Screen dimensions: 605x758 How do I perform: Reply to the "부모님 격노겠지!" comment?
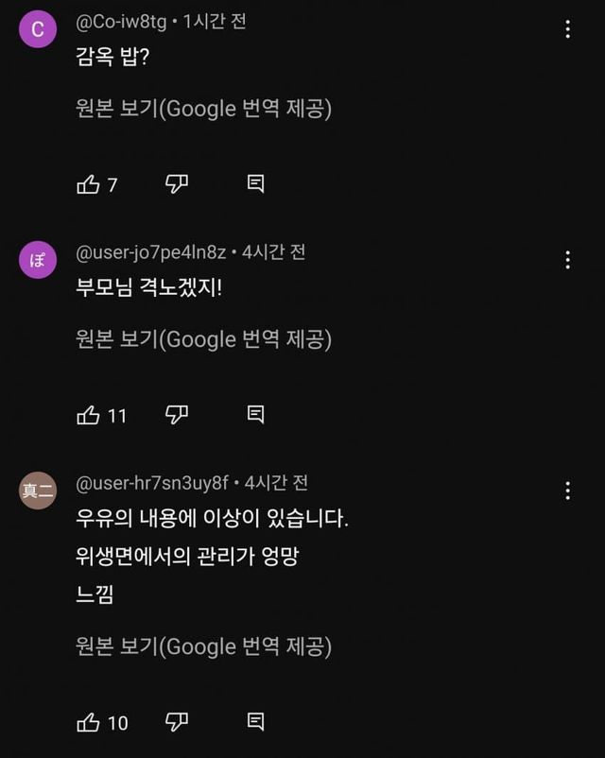(x=255, y=415)
